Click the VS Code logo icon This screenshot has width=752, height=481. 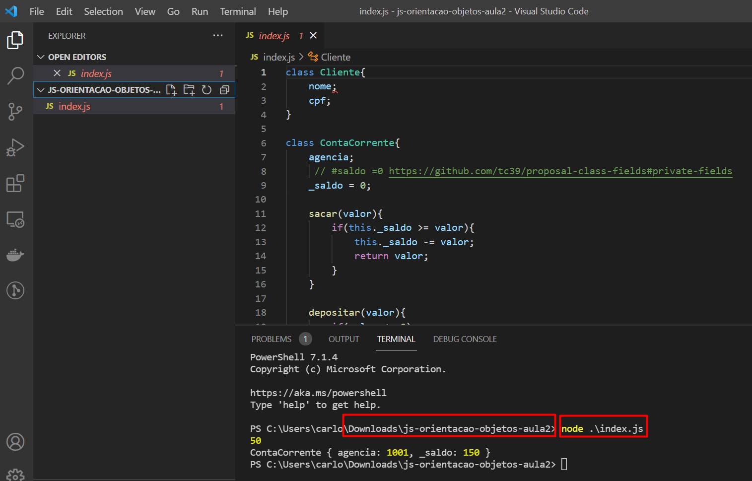(x=11, y=11)
